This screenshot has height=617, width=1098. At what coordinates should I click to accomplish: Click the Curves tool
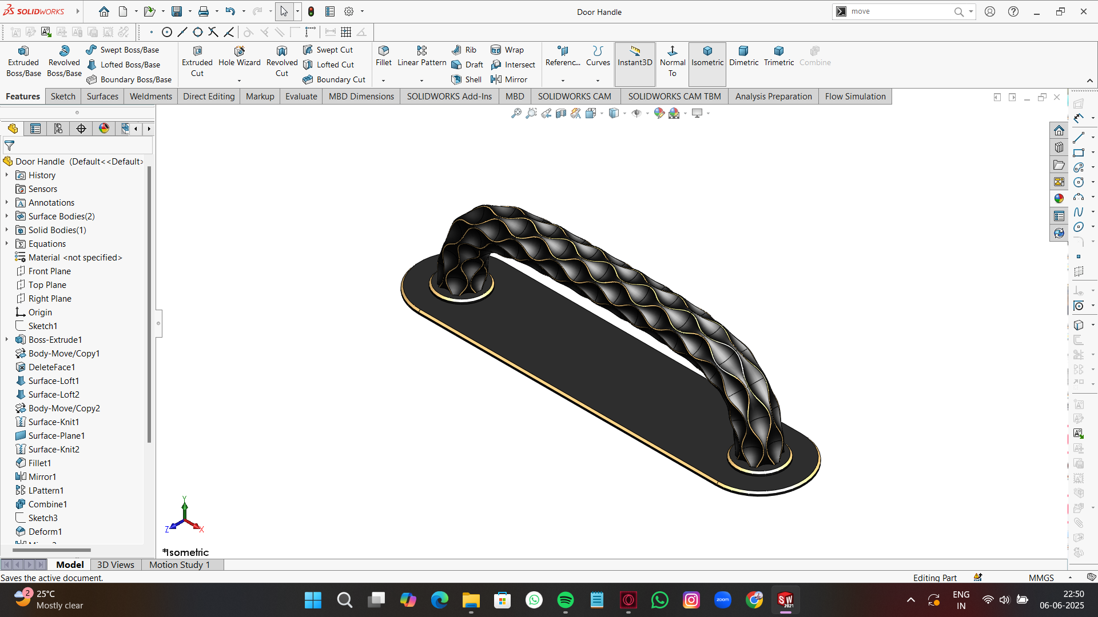[598, 57]
